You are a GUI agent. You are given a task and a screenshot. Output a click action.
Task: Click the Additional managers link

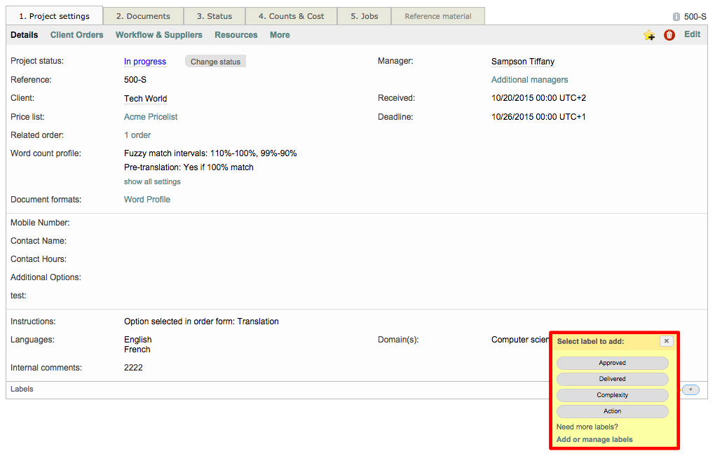529,80
